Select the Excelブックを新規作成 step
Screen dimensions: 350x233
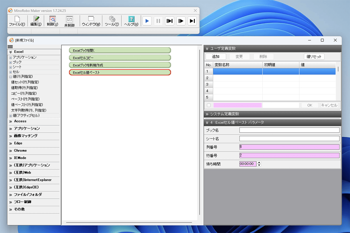pyautogui.click(x=120, y=65)
